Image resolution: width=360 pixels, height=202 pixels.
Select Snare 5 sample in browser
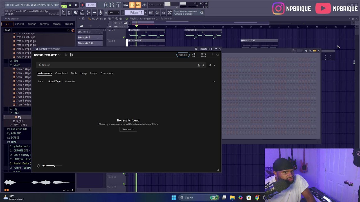[x=24, y=85]
